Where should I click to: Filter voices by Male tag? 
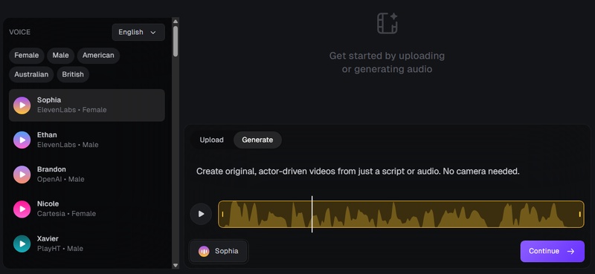click(x=61, y=56)
